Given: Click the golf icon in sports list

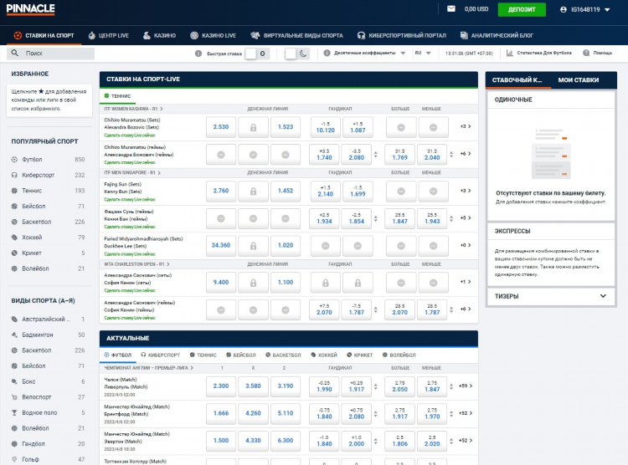Looking at the screenshot, I should click(x=14, y=459).
